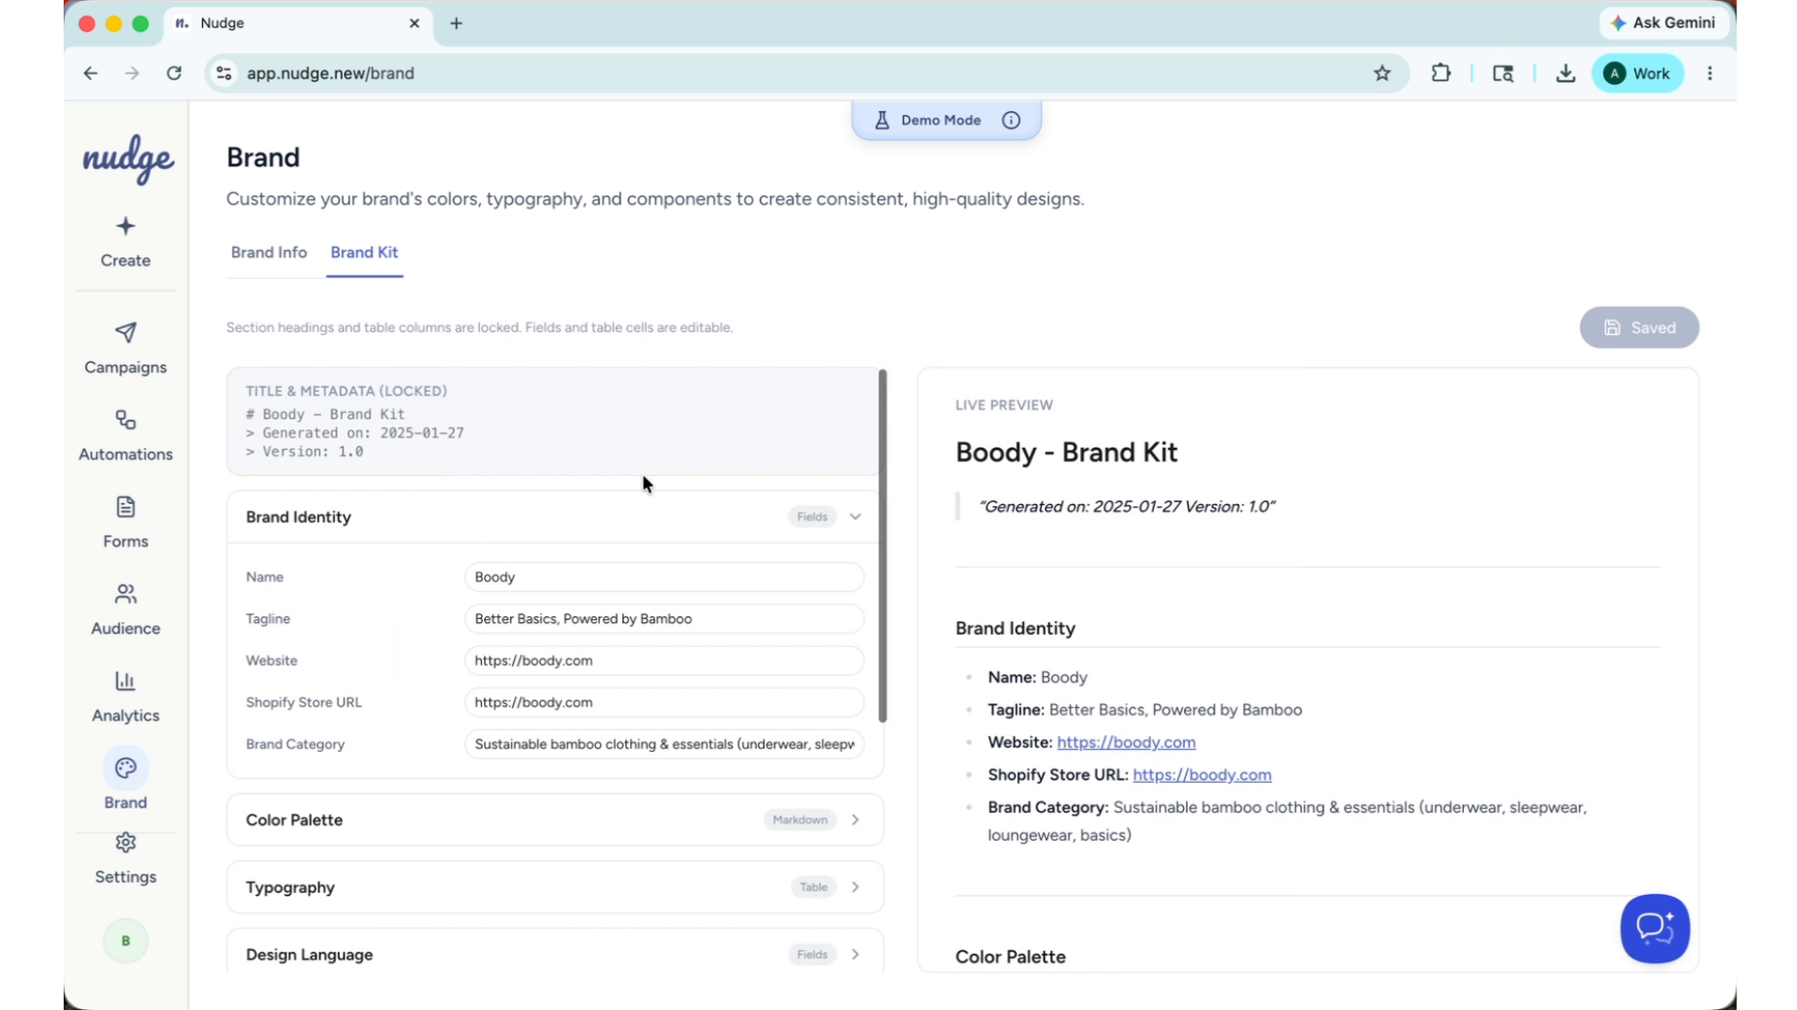Open browser downloads icon
Screen dimensions: 1797x1010
[x=1566, y=73]
